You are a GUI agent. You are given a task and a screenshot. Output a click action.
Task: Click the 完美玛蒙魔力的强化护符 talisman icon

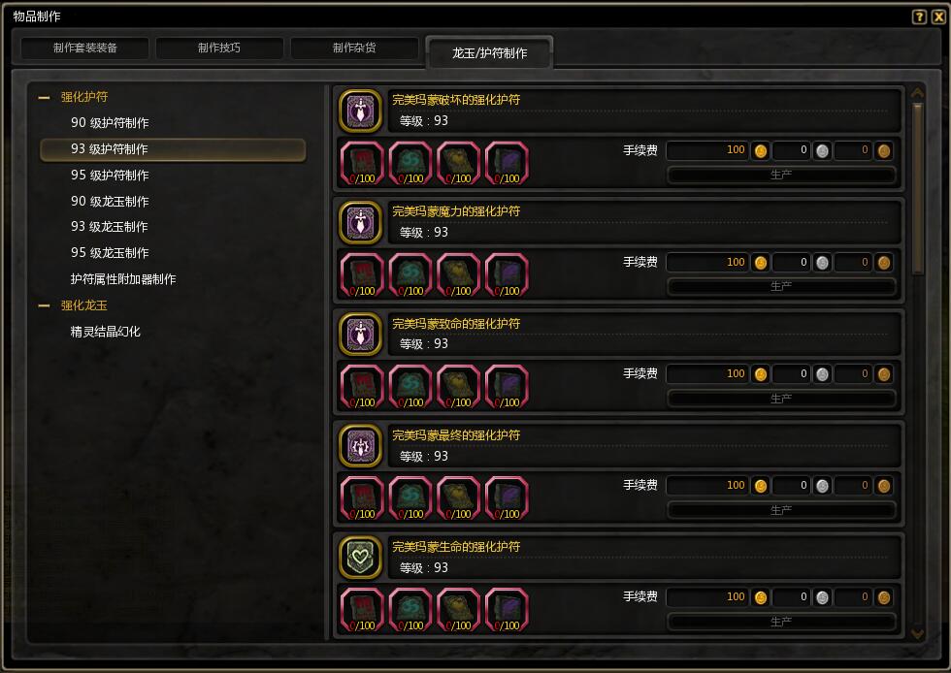tap(360, 222)
